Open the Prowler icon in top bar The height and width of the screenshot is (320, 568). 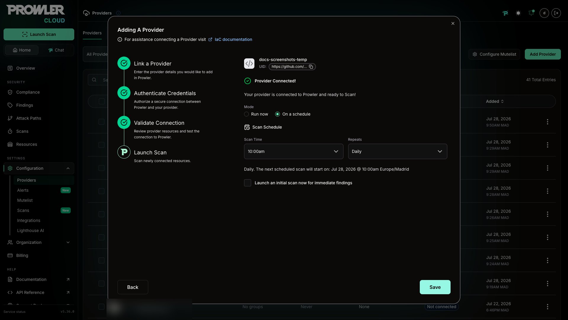click(x=505, y=13)
